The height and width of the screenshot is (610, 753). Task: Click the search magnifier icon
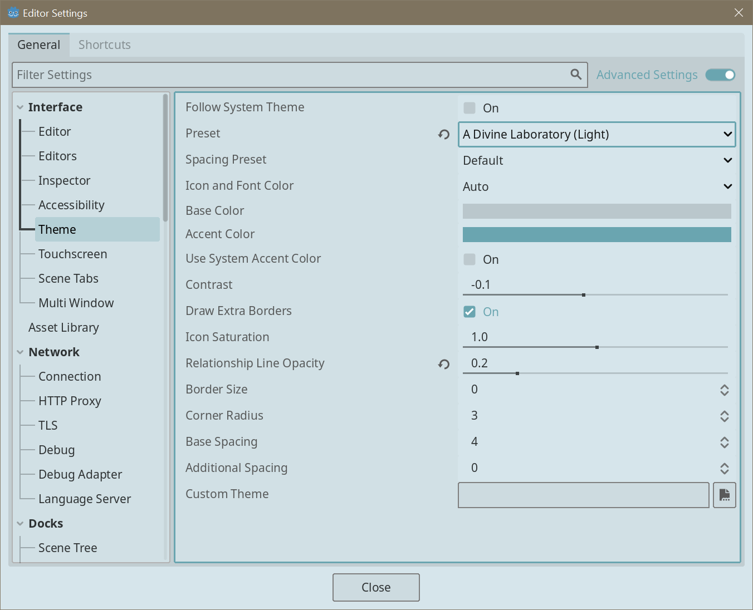point(576,74)
